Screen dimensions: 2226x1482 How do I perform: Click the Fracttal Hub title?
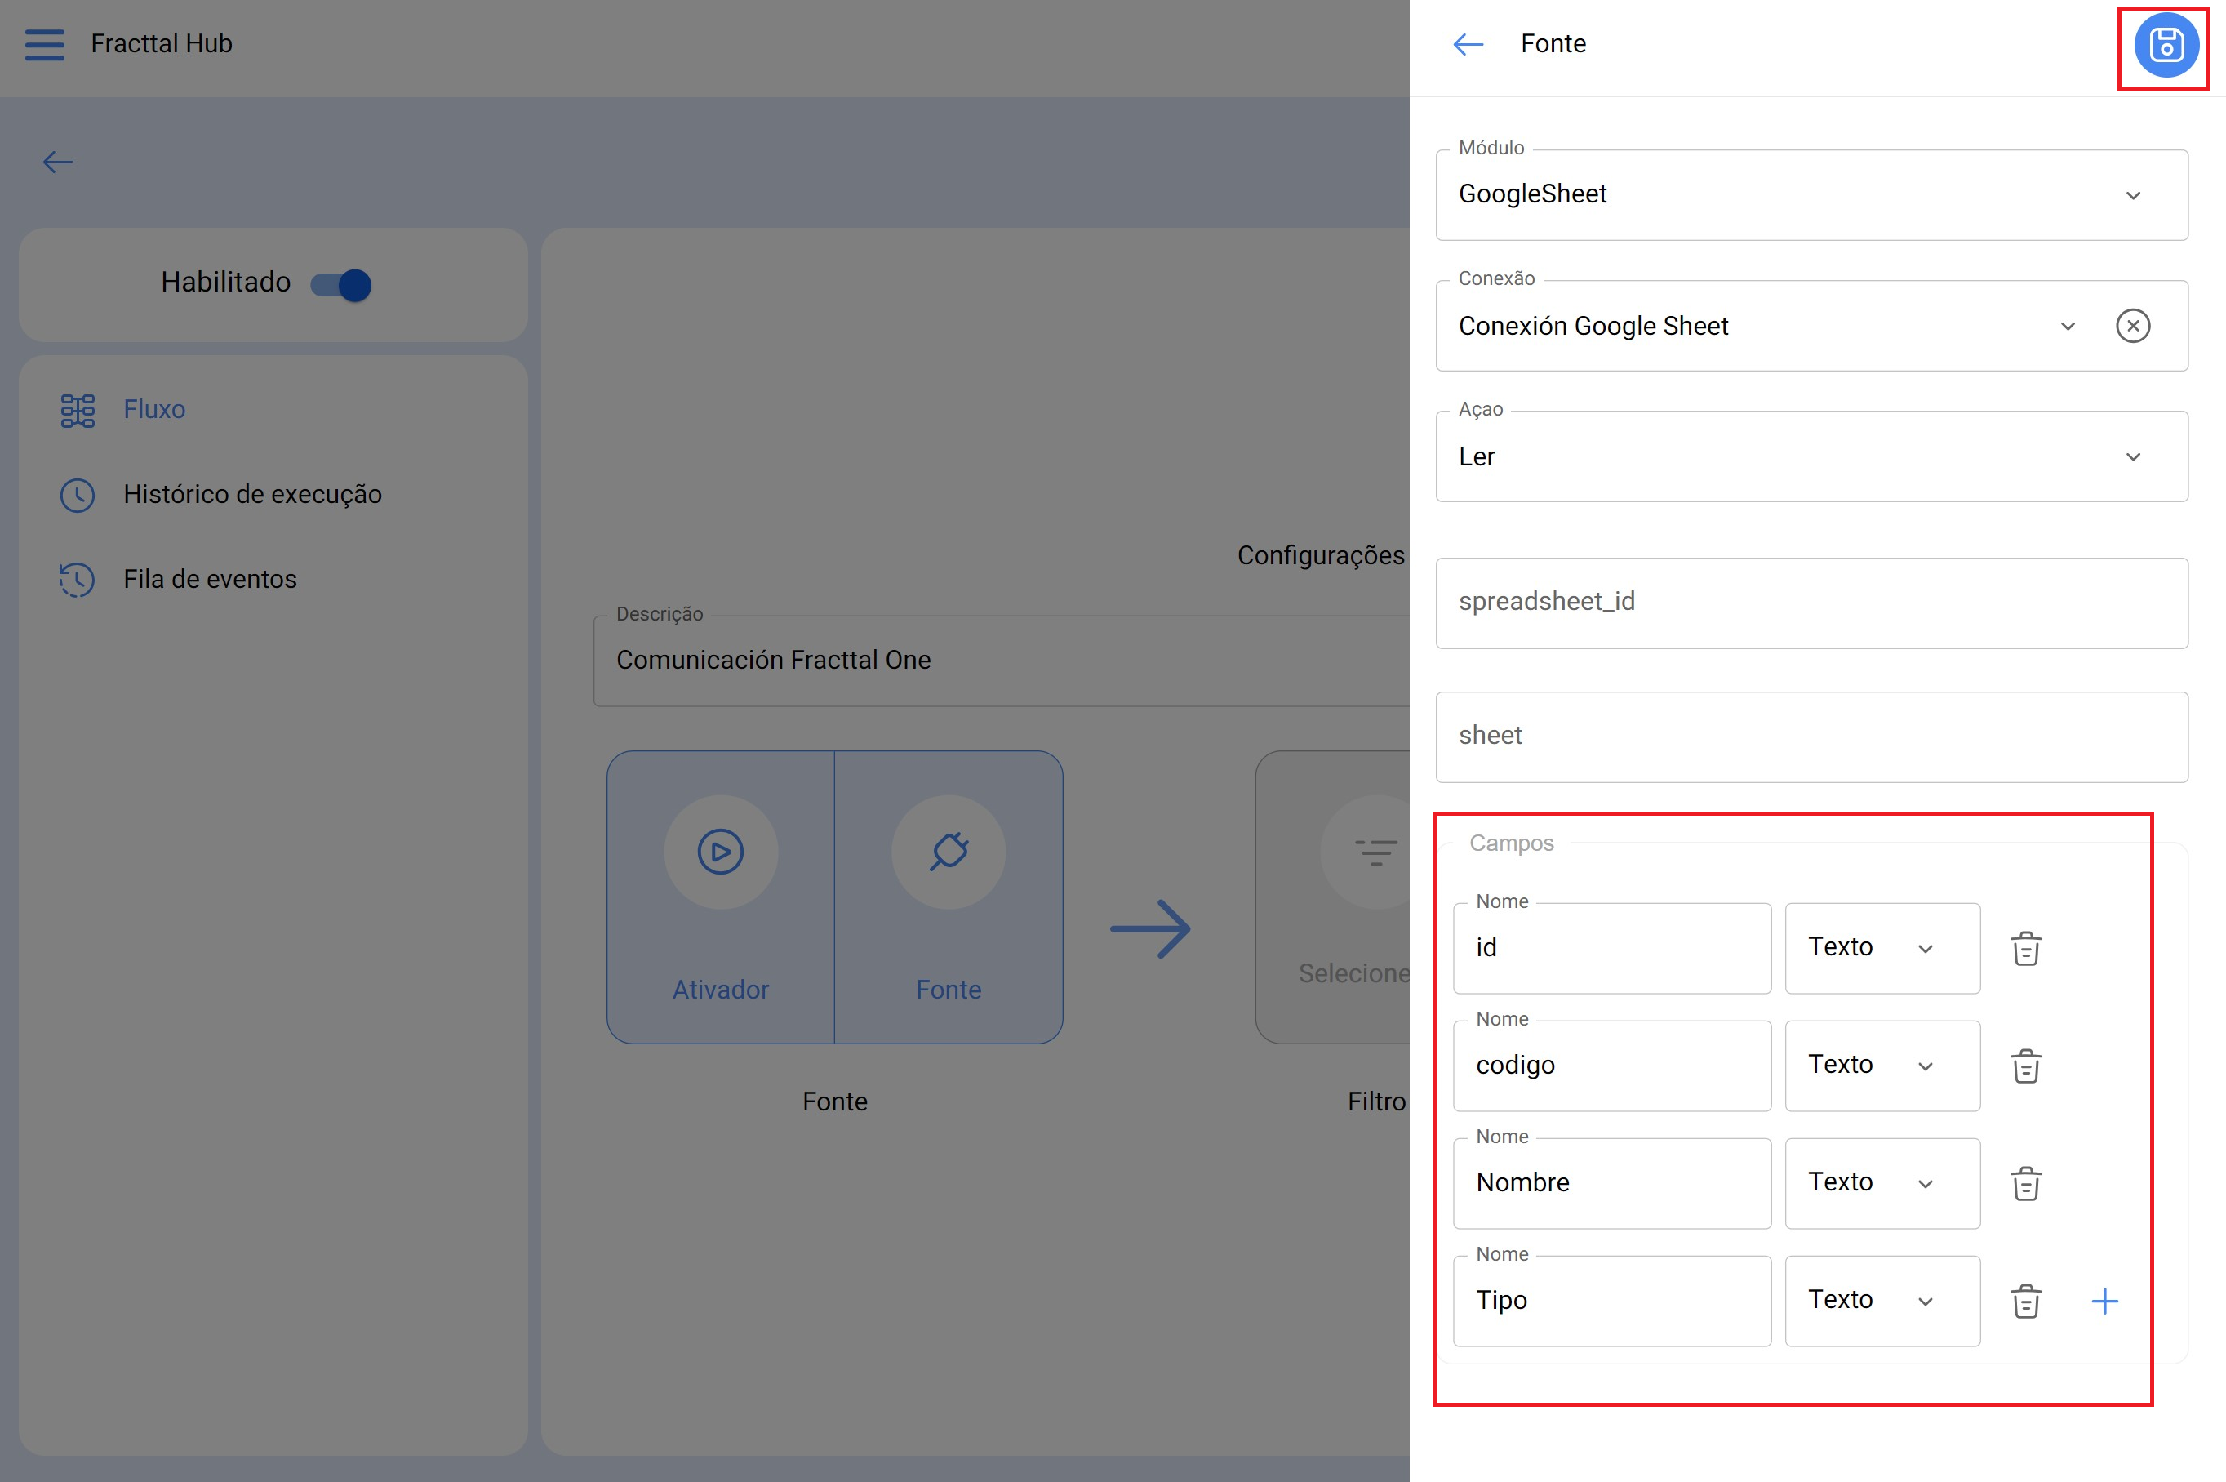pyautogui.click(x=162, y=43)
